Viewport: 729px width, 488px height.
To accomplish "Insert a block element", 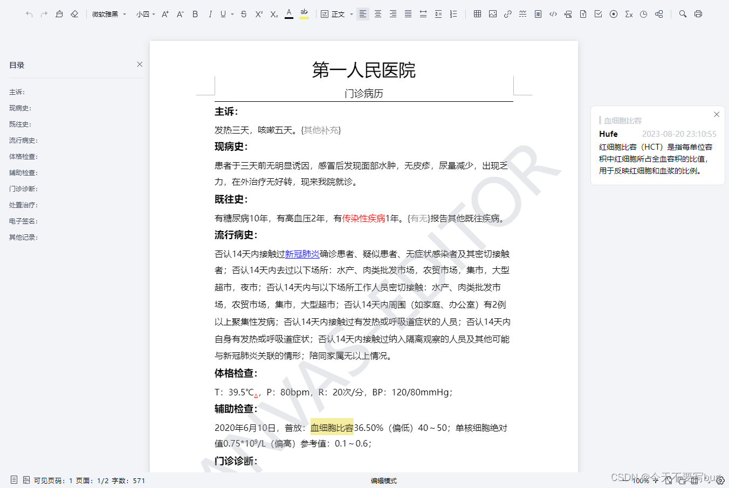I will coord(659,14).
